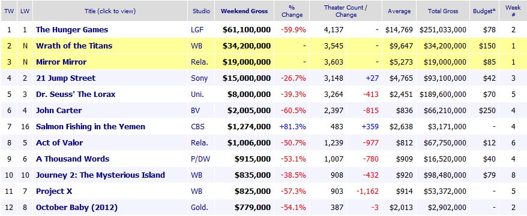The image size is (527, 216).
Task: Open 21 Jump Street title link
Action: [65, 78]
